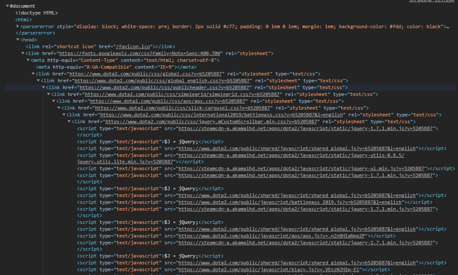Open the blazy.js script source link

[x=269, y=269]
